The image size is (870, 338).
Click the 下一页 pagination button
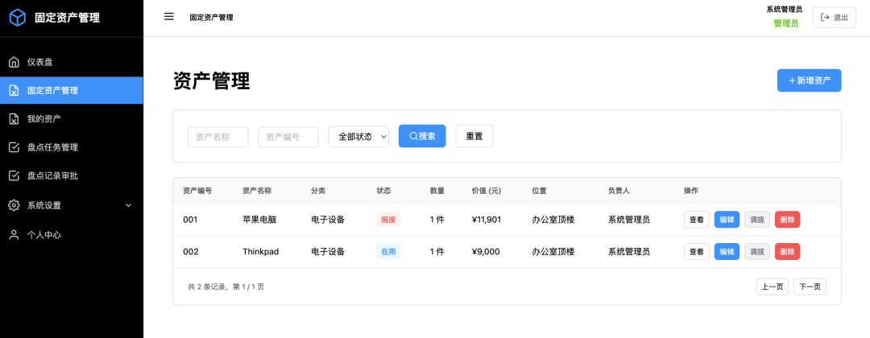coord(810,286)
